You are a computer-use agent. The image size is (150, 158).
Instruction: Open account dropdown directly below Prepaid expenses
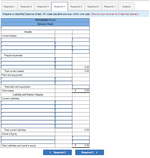tap(28, 59)
